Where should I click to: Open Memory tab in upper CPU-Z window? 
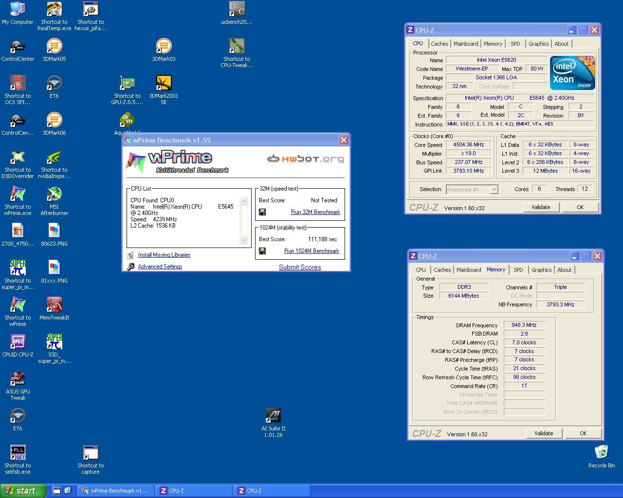493,44
